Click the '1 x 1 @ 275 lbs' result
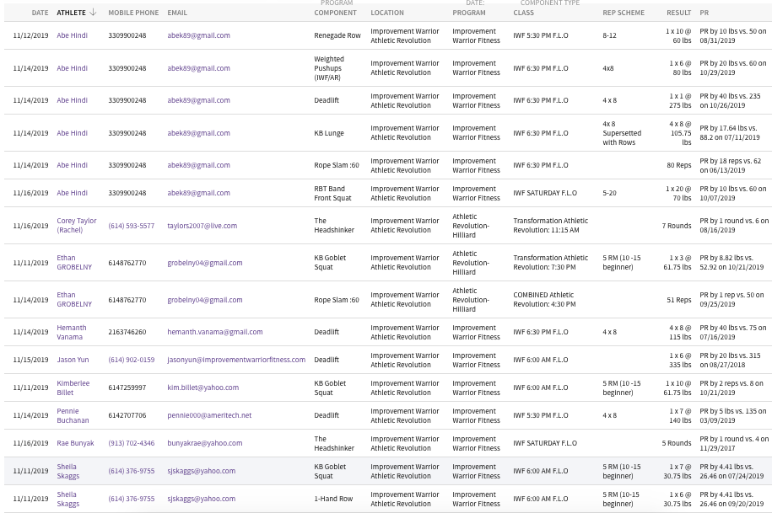The image size is (772, 513). [x=678, y=101]
